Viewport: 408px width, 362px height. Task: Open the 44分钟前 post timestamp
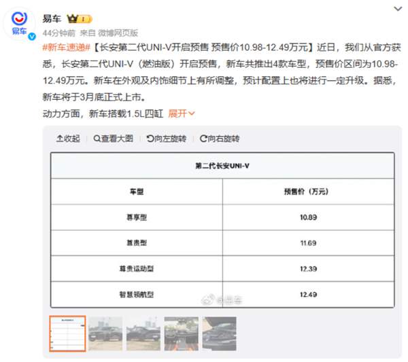[58, 33]
